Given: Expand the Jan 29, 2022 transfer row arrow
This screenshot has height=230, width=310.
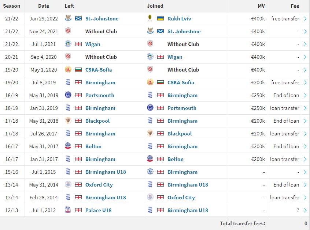Looking at the screenshot, I should (305, 19).
